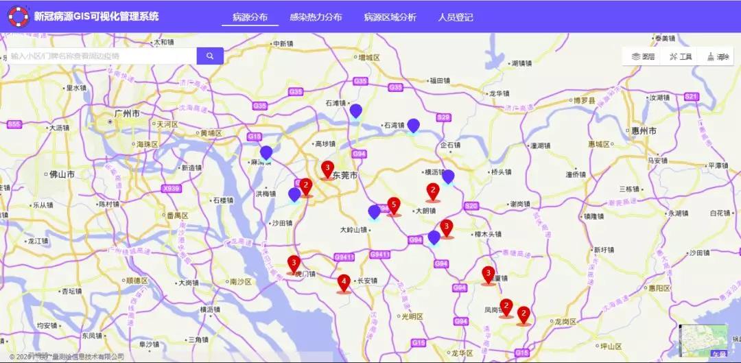Click the community name search input field
The height and width of the screenshot is (363, 741).
103,56
